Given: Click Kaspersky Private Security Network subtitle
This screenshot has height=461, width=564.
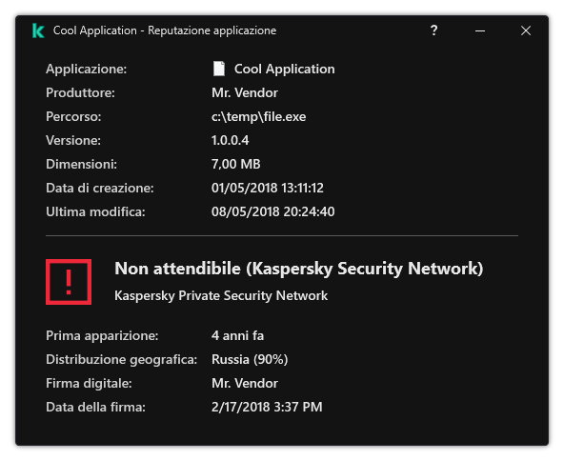Looking at the screenshot, I should tap(221, 295).
